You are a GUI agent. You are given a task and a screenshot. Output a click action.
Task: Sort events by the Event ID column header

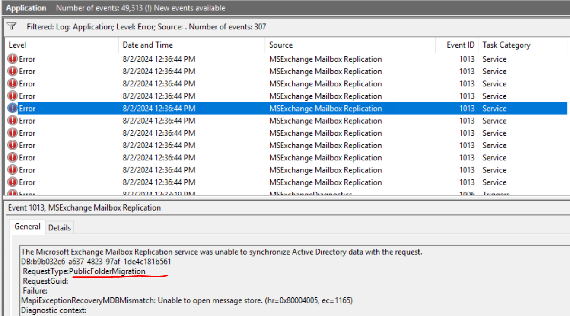pyautogui.click(x=461, y=45)
